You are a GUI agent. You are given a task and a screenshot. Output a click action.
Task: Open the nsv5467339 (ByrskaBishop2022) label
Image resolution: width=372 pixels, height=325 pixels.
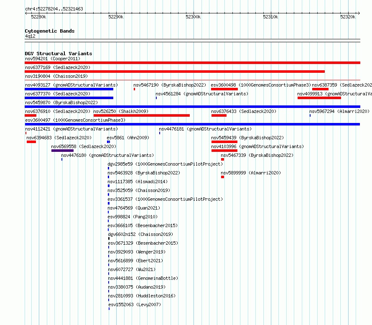[x=257, y=155]
